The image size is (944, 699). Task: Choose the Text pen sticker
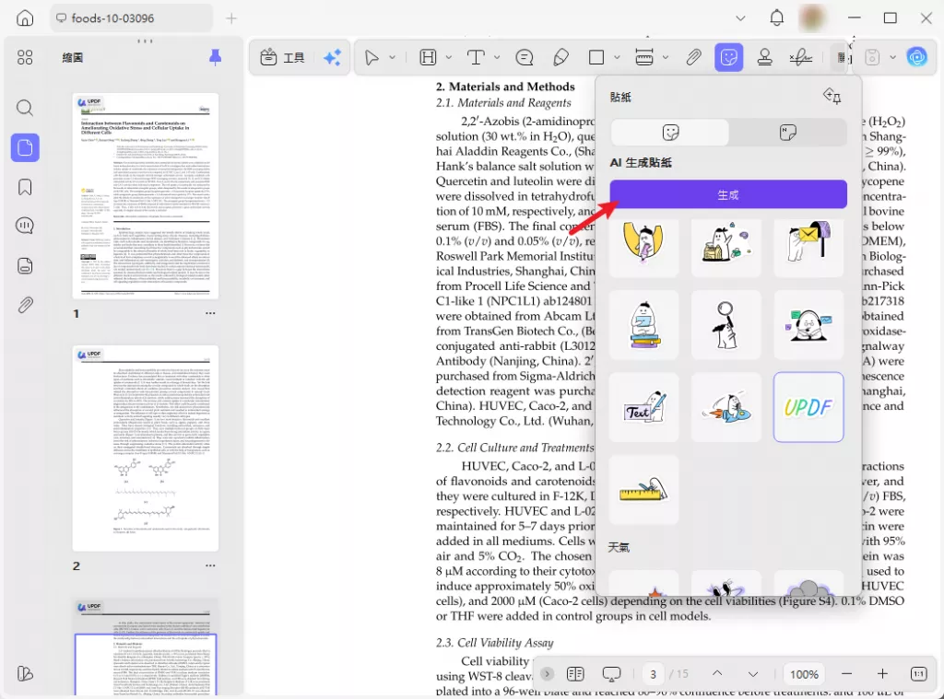(643, 407)
